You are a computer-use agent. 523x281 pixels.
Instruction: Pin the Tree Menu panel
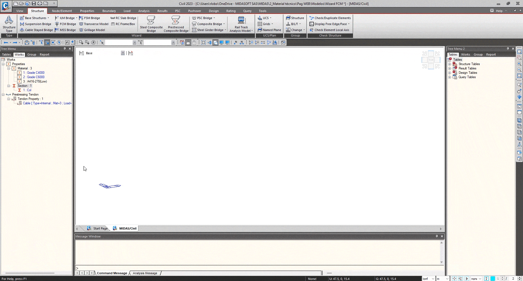tap(65, 49)
